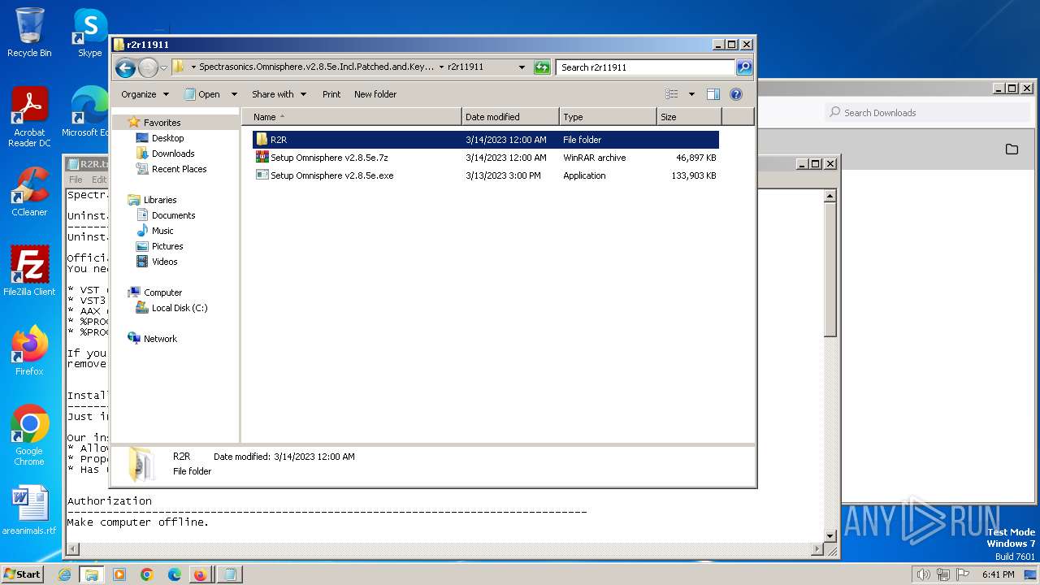Create a New folder
The width and height of the screenshot is (1040, 585).
[x=375, y=94]
